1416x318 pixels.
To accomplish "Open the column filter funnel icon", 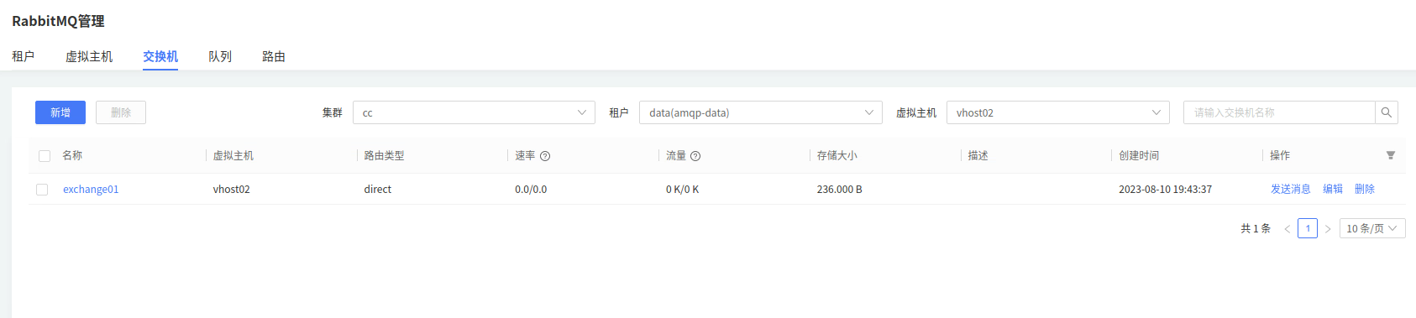I will (1391, 155).
